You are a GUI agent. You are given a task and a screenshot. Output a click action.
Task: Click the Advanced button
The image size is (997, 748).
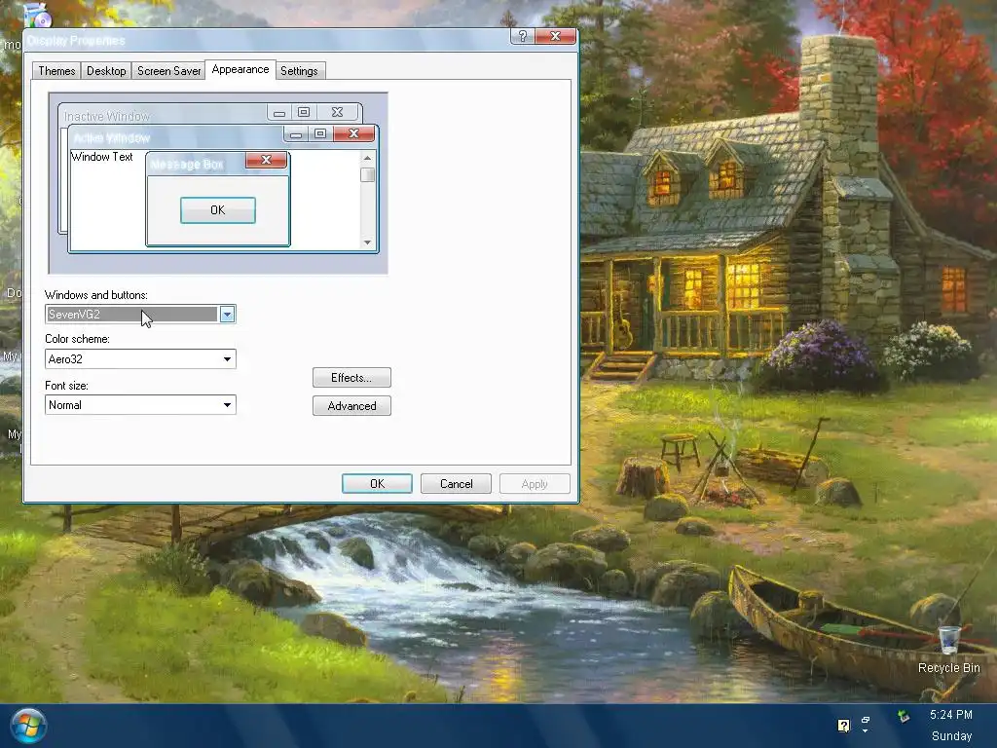[x=351, y=406]
